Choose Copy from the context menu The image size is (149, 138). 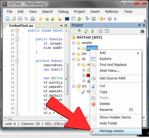116,92
